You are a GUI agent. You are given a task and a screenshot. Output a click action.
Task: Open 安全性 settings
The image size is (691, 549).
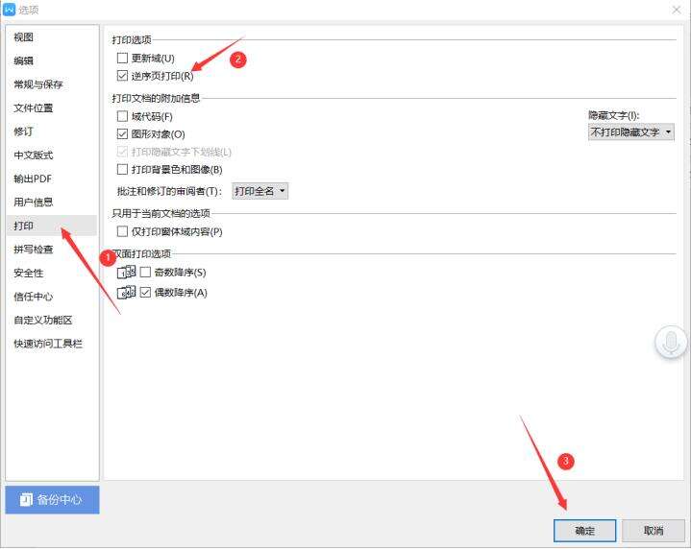52,273
